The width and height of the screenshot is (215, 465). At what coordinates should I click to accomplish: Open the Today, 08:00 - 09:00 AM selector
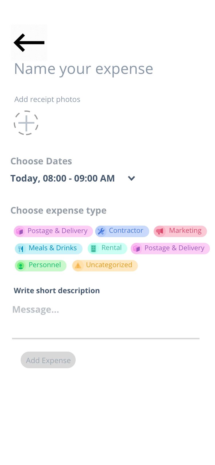point(62,178)
